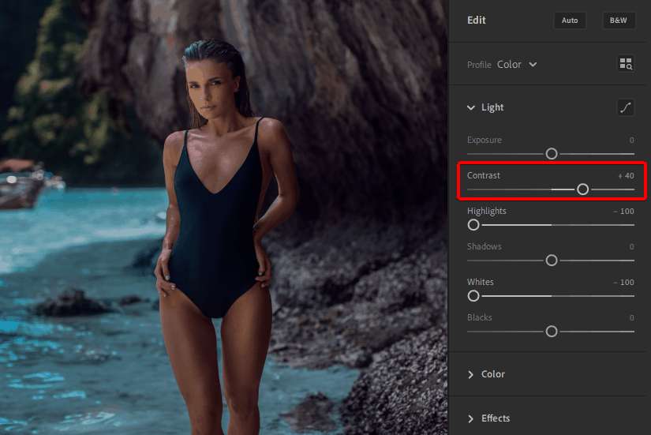Click the Highlights slider handle
651x435 pixels.
tap(473, 225)
